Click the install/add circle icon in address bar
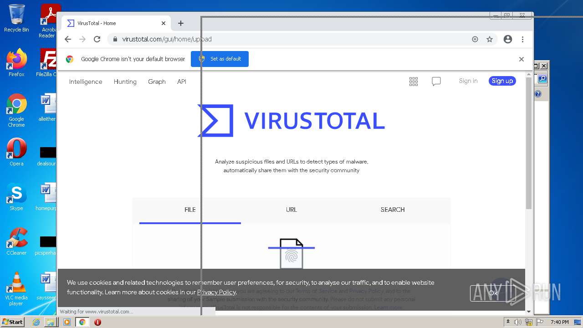Viewport: 583px width, 328px height. pyautogui.click(x=475, y=39)
